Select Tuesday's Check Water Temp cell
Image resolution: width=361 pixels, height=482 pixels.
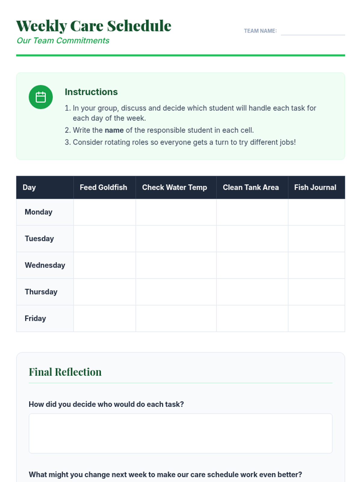pyautogui.click(x=176, y=239)
